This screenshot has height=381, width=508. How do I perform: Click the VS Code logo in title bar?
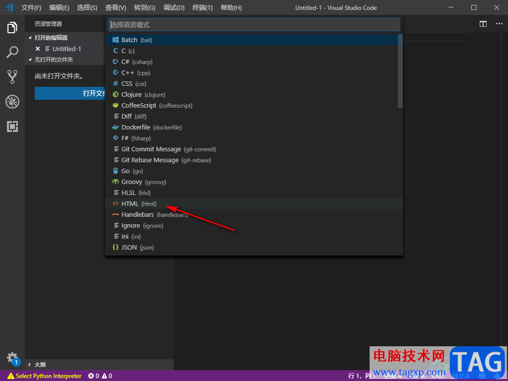(x=9, y=7)
